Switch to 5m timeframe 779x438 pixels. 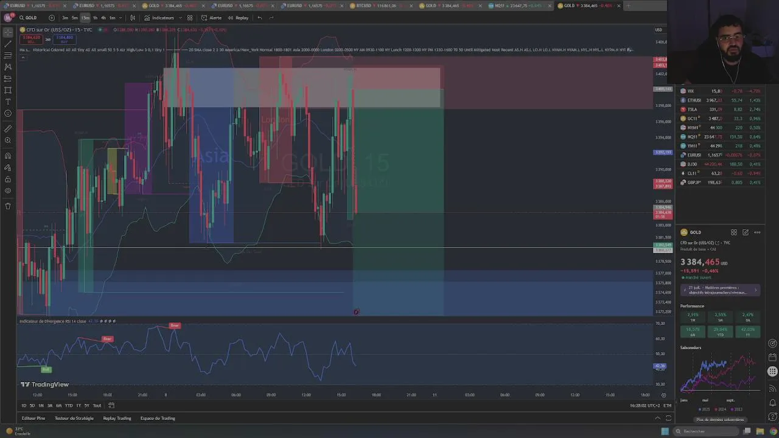click(74, 18)
